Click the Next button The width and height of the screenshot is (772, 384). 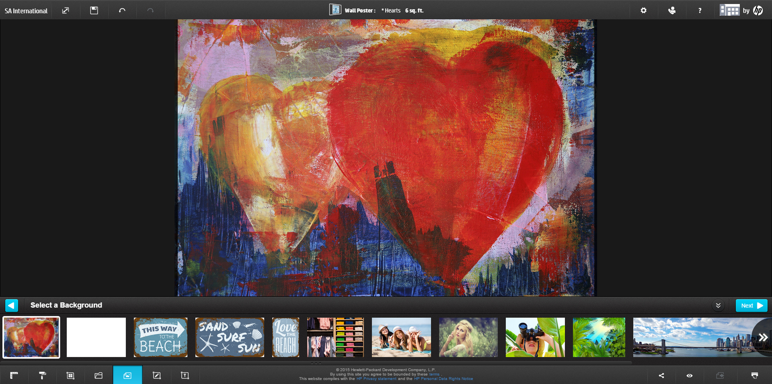[751, 305]
